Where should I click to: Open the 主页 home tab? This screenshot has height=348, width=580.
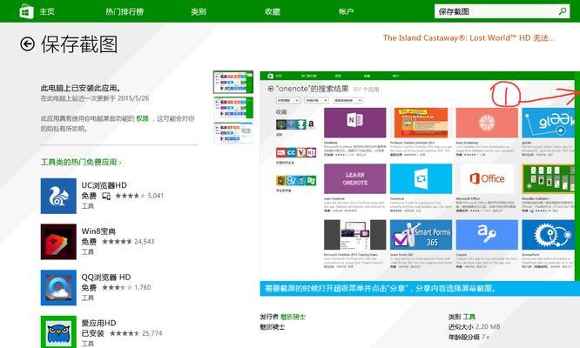coord(47,11)
